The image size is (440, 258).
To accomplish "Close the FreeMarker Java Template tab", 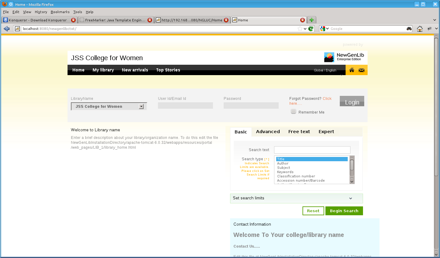I will tap(150, 20).
